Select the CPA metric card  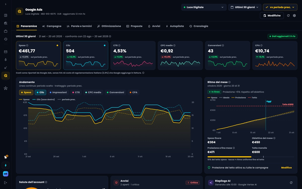[275, 55]
